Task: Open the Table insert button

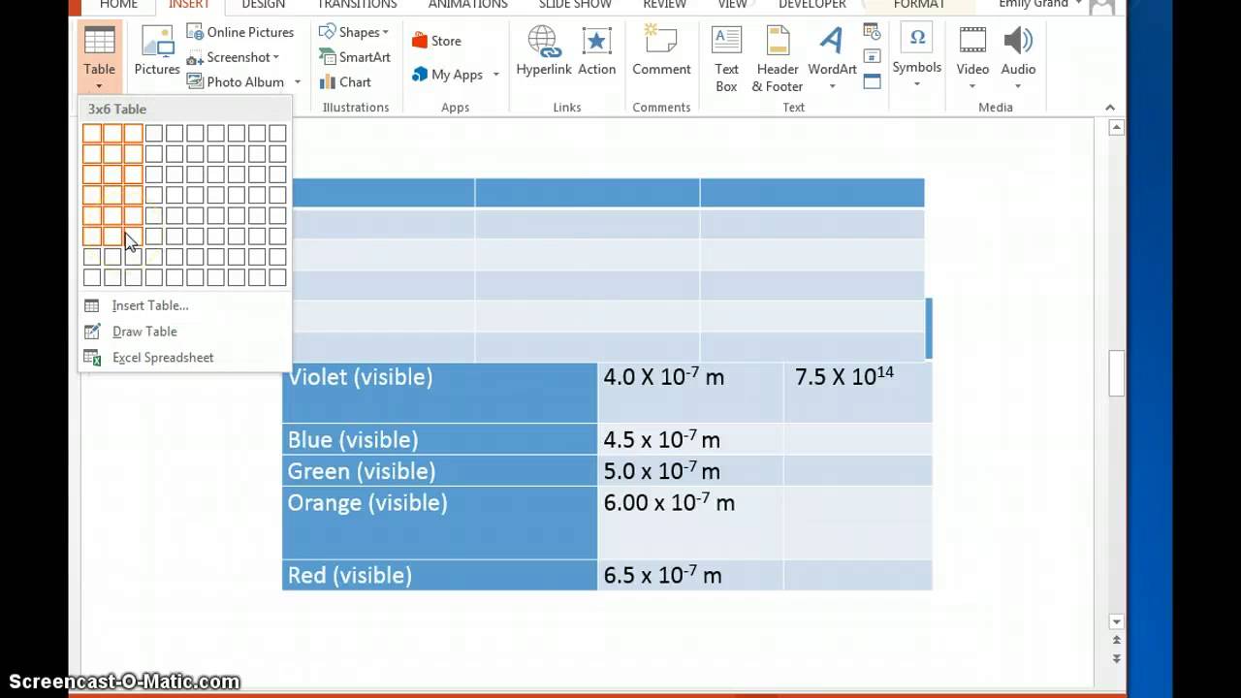Action: pyautogui.click(x=99, y=56)
